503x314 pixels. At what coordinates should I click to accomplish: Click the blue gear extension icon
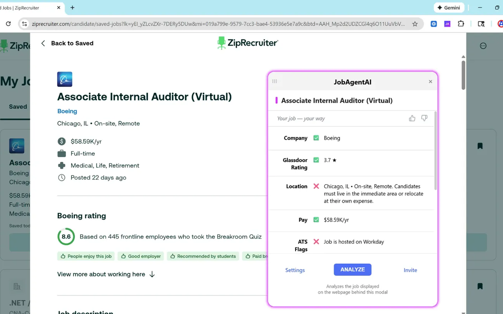tap(434, 24)
